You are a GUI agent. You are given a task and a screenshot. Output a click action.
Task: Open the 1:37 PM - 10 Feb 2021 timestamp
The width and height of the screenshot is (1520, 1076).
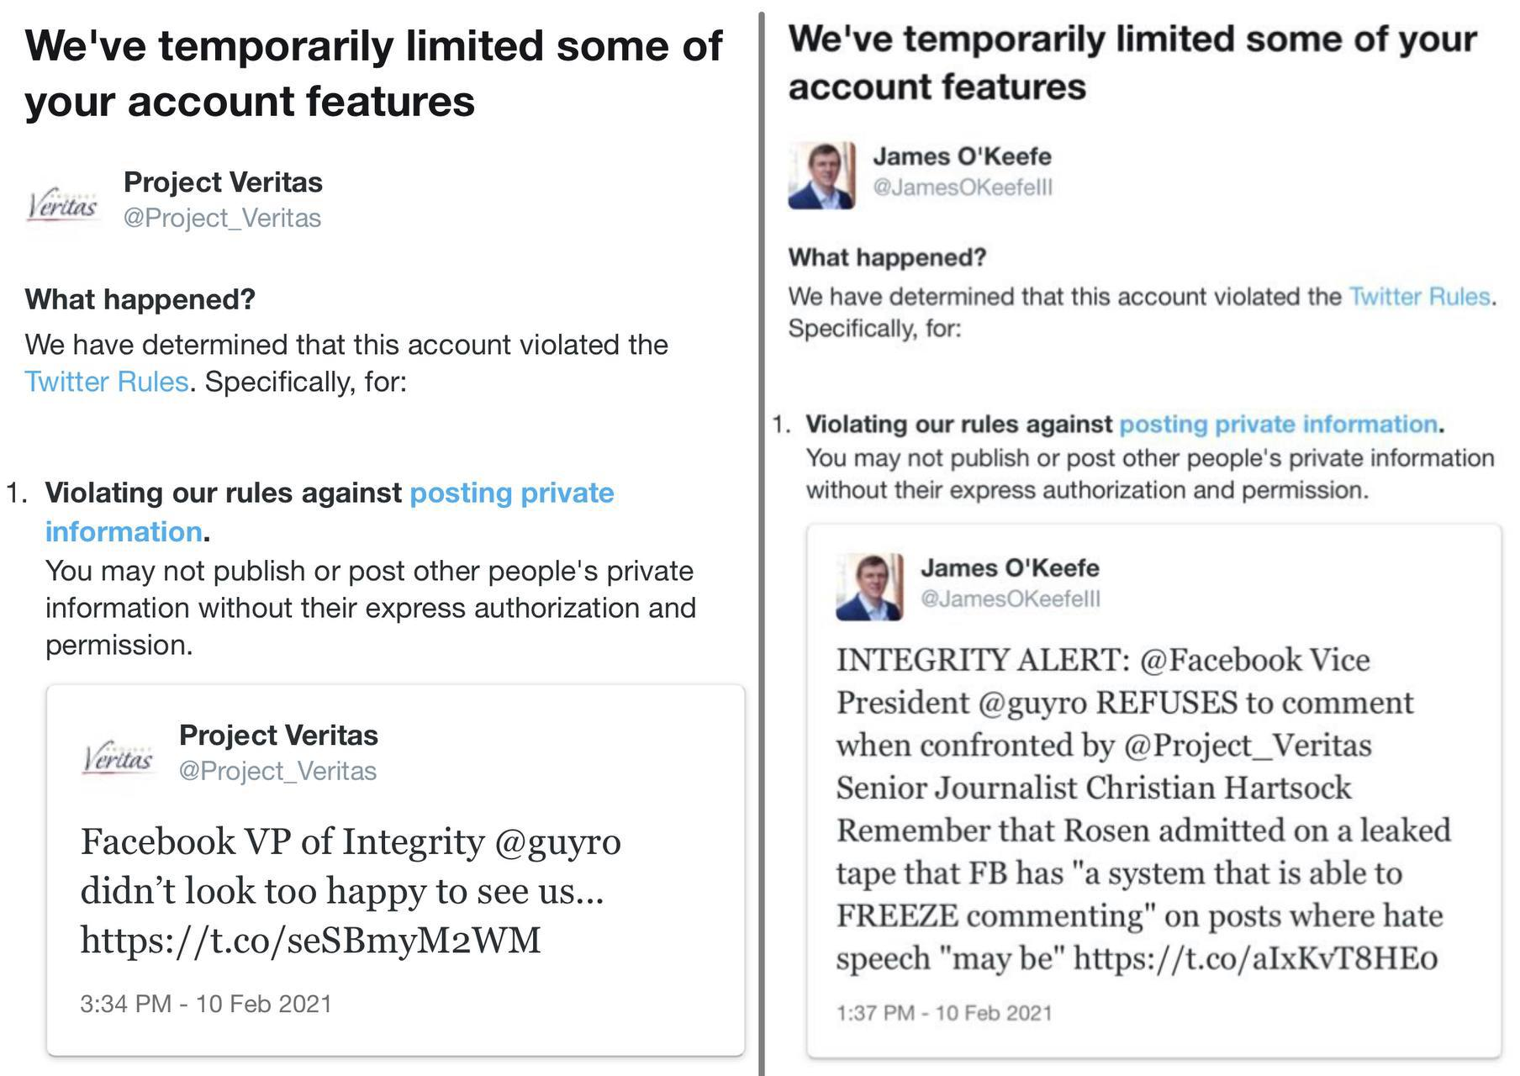coord(944,1013)
